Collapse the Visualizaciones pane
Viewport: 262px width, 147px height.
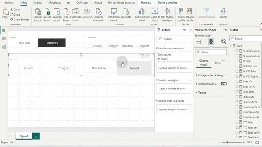point(226,30)
